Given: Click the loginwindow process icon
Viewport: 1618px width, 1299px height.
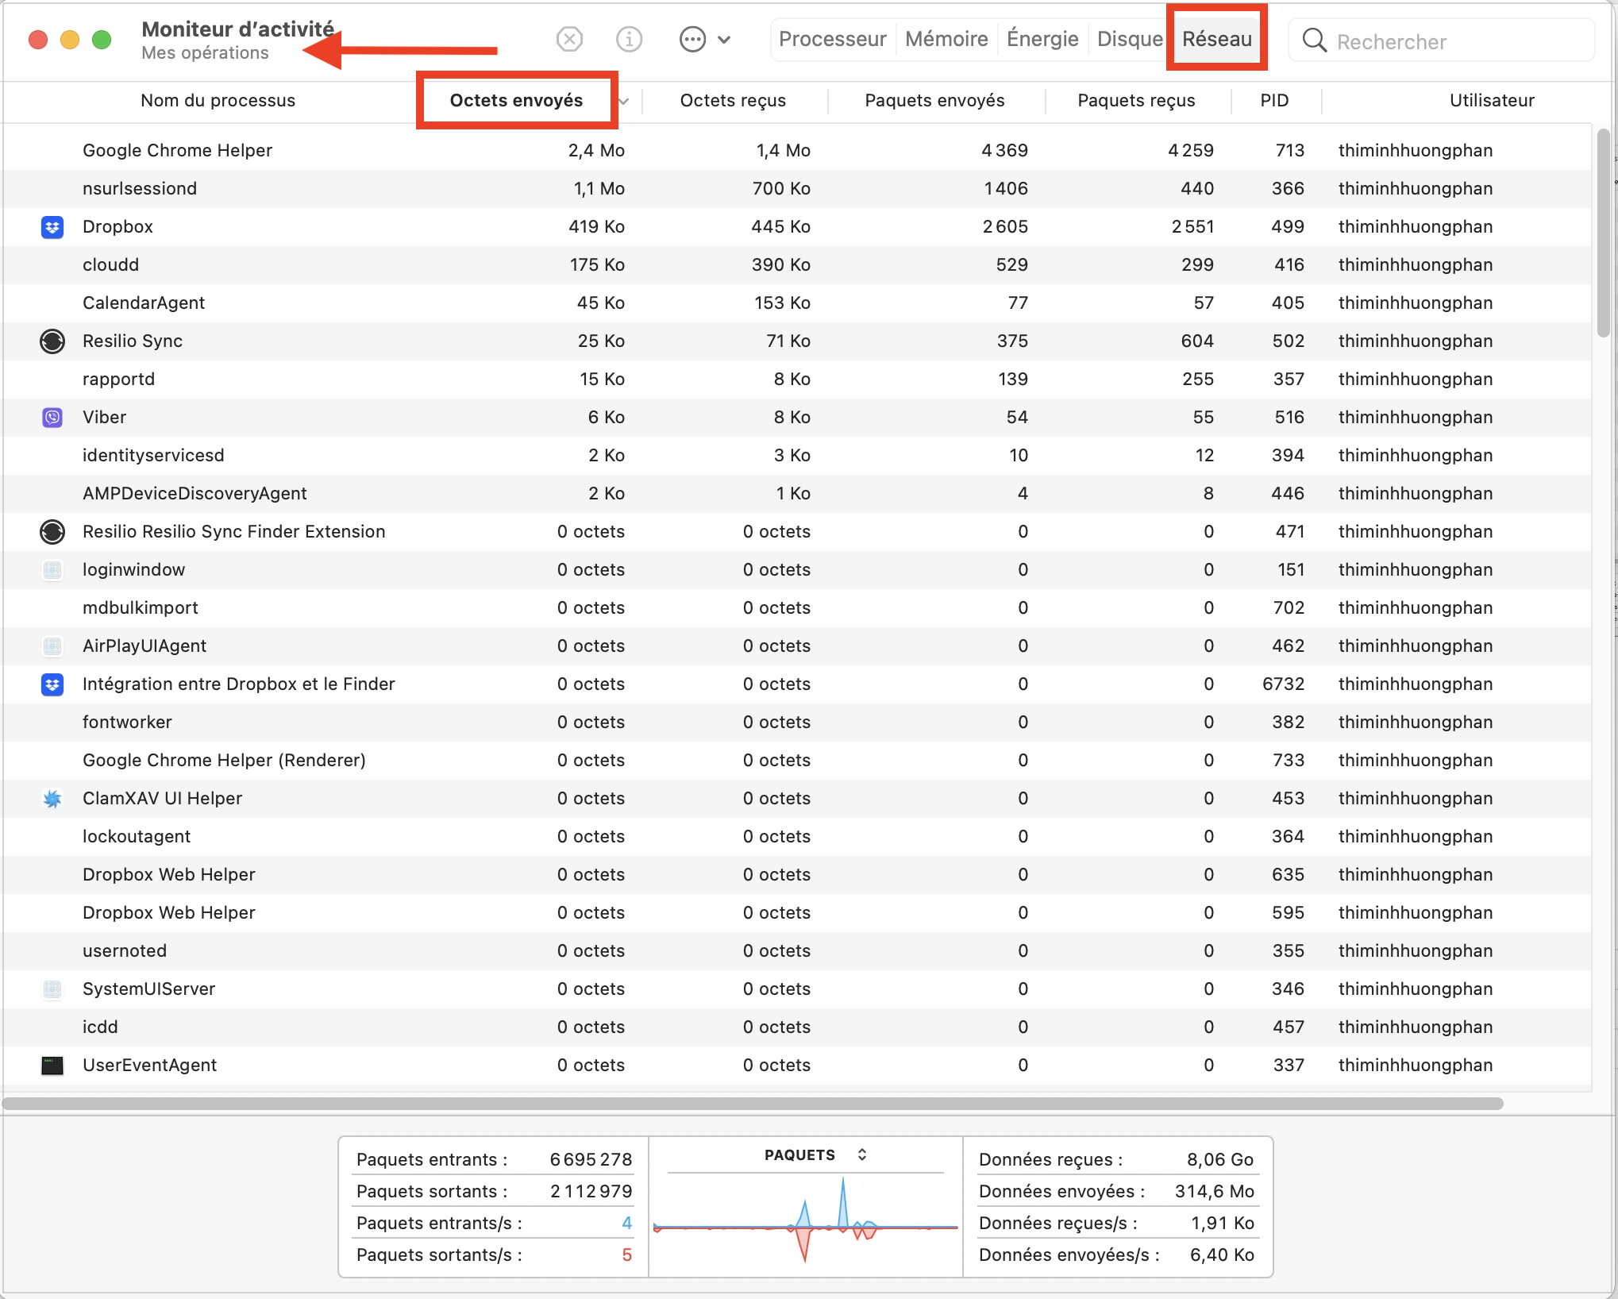Looking at the screenshot, I should (x=52, y=570).
